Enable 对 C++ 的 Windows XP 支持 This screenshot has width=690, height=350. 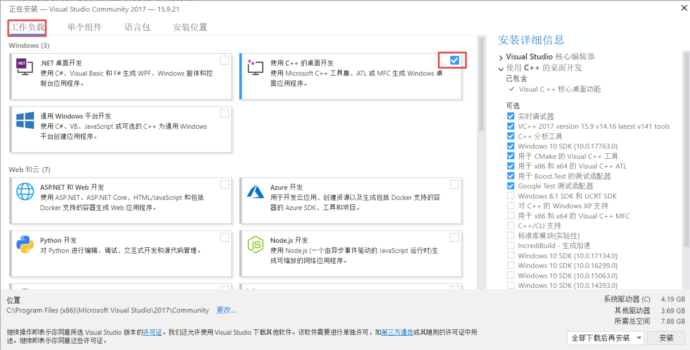510,206
